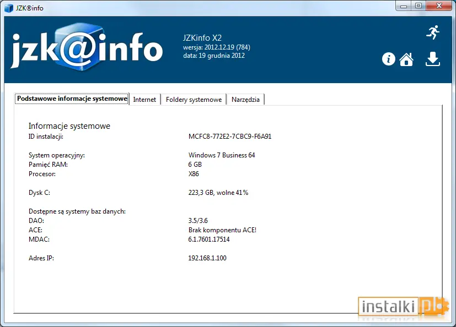Click Dostępne są systemy baz danych text
This screenshot has height=327, width=456.
77,211
